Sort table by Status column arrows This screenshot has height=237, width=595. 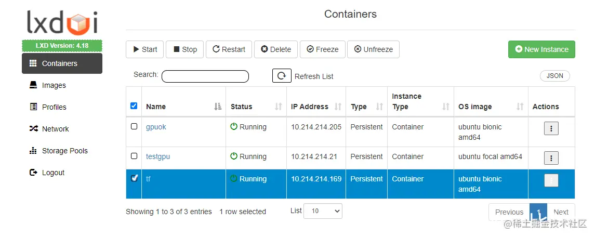[x=278, y=107]
